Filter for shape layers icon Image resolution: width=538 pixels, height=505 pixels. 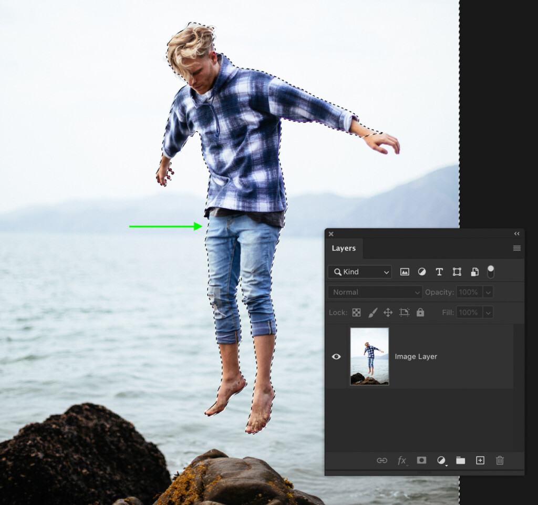tap(457, 272)
